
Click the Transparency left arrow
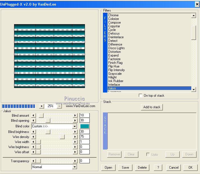[x=34, y=161]
